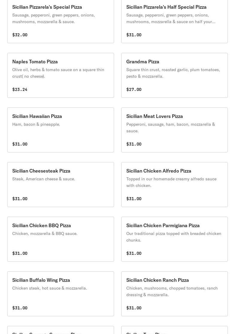
Task: Choose the Naples Tomato Pizza card
Action: tap(60, 75)
